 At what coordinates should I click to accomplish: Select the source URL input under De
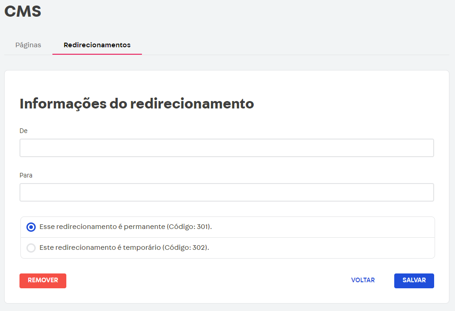227,147
